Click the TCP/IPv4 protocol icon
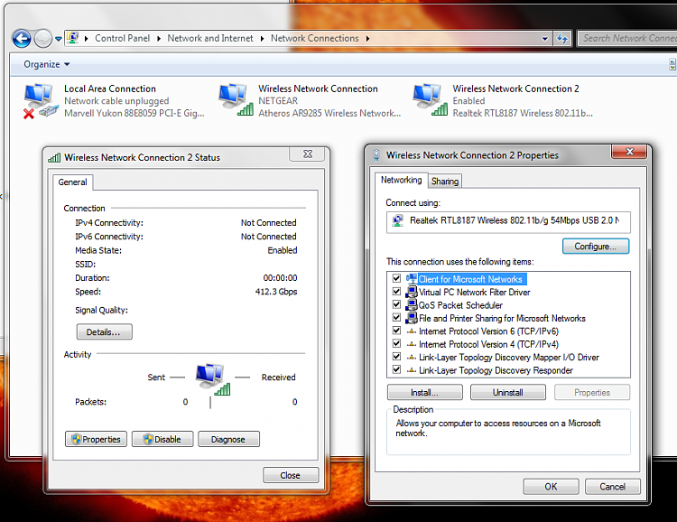 point(412,344)
